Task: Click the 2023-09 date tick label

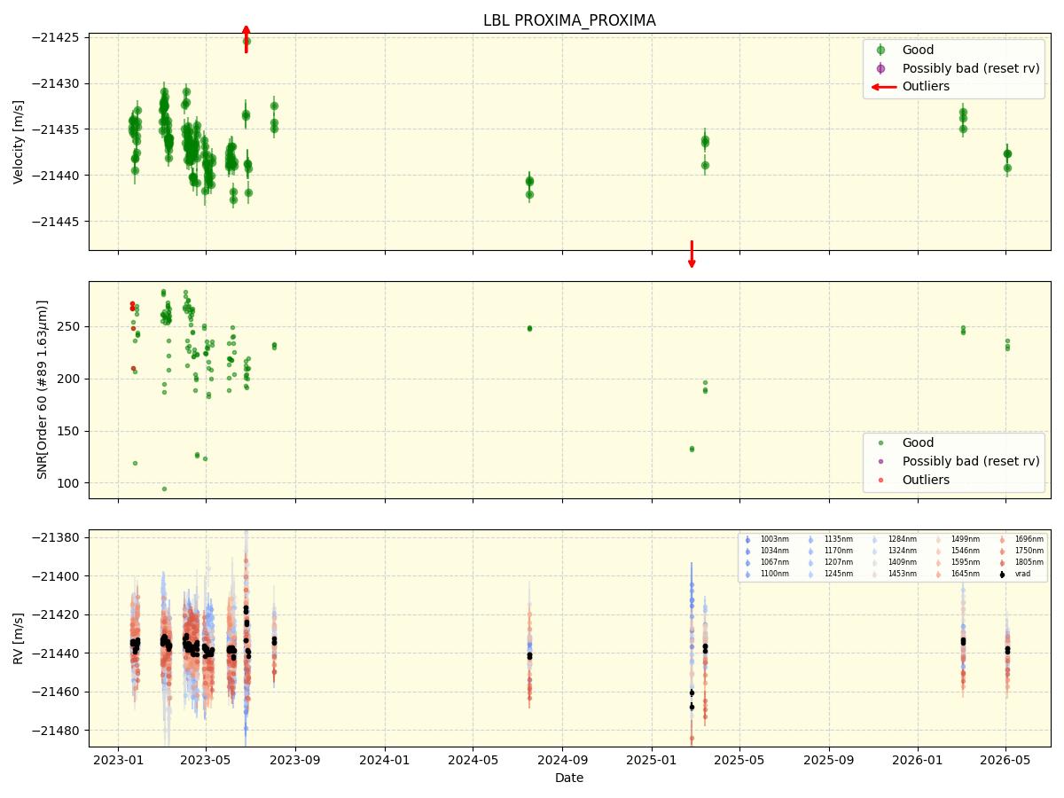Action: [x=296, y=761]
